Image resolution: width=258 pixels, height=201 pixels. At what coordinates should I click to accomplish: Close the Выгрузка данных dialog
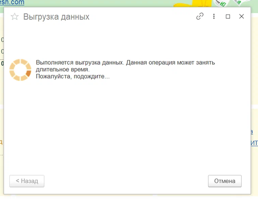pos(241,16)
